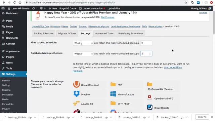This screenshot has height=121, width=215.
Task: Open Writing settings submenu
Action: coord(6,85)
